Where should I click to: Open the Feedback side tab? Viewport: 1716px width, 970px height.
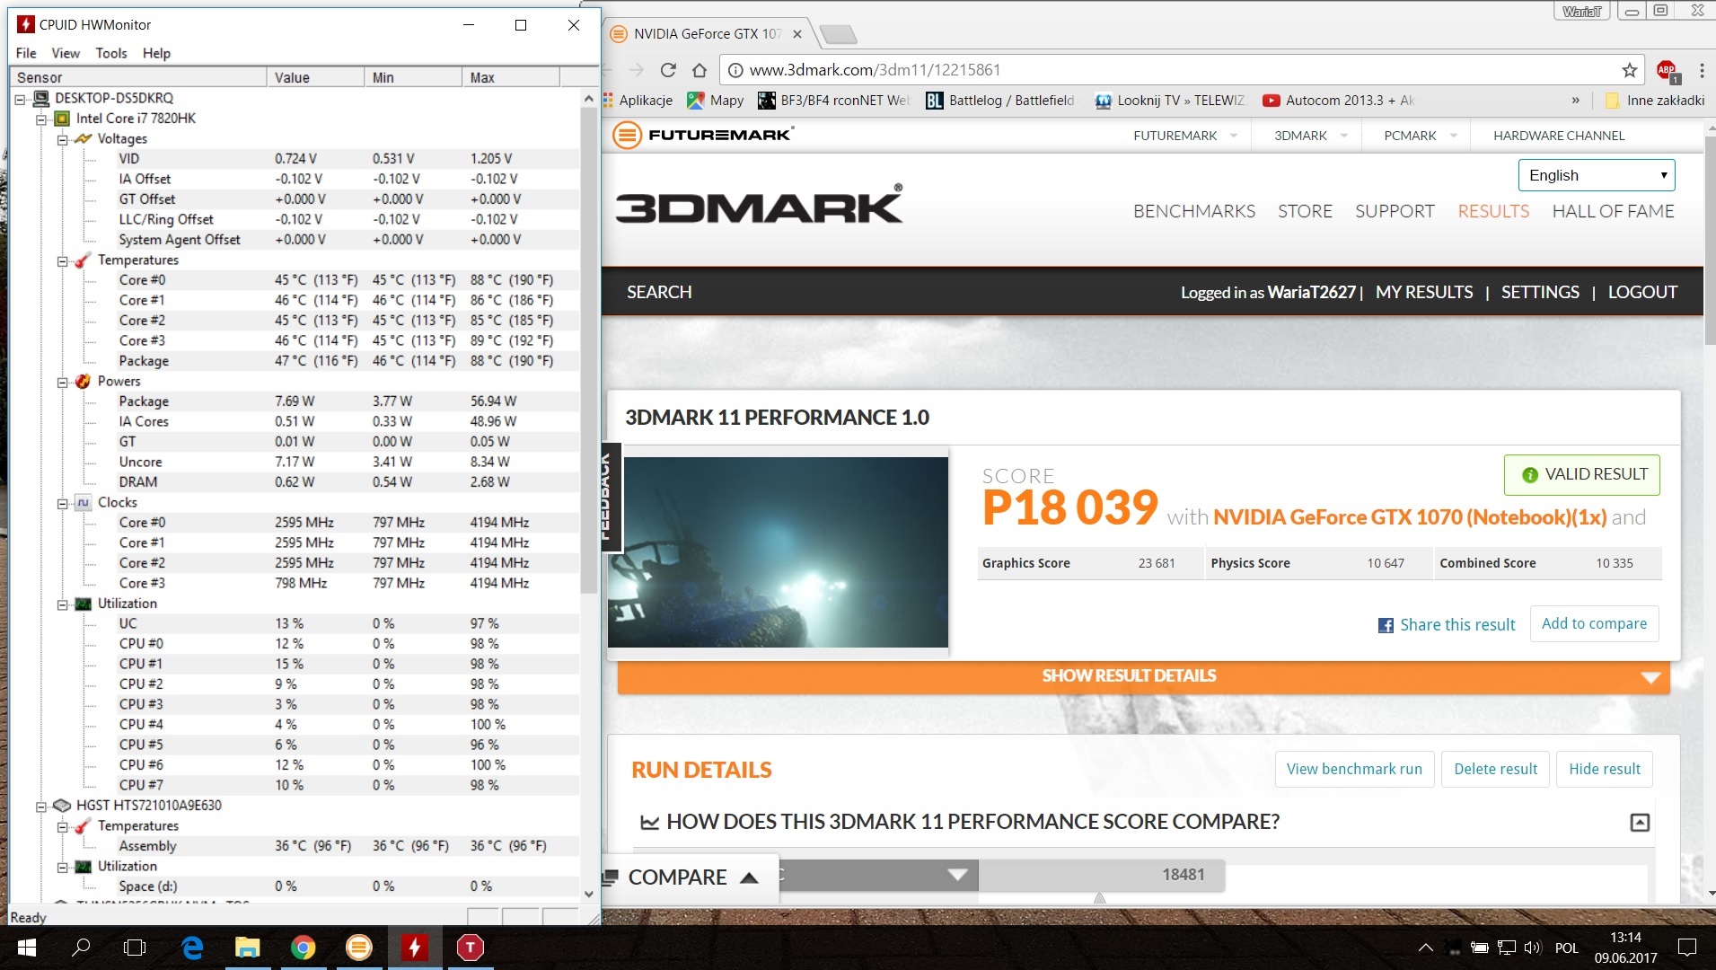coord(610,496)
